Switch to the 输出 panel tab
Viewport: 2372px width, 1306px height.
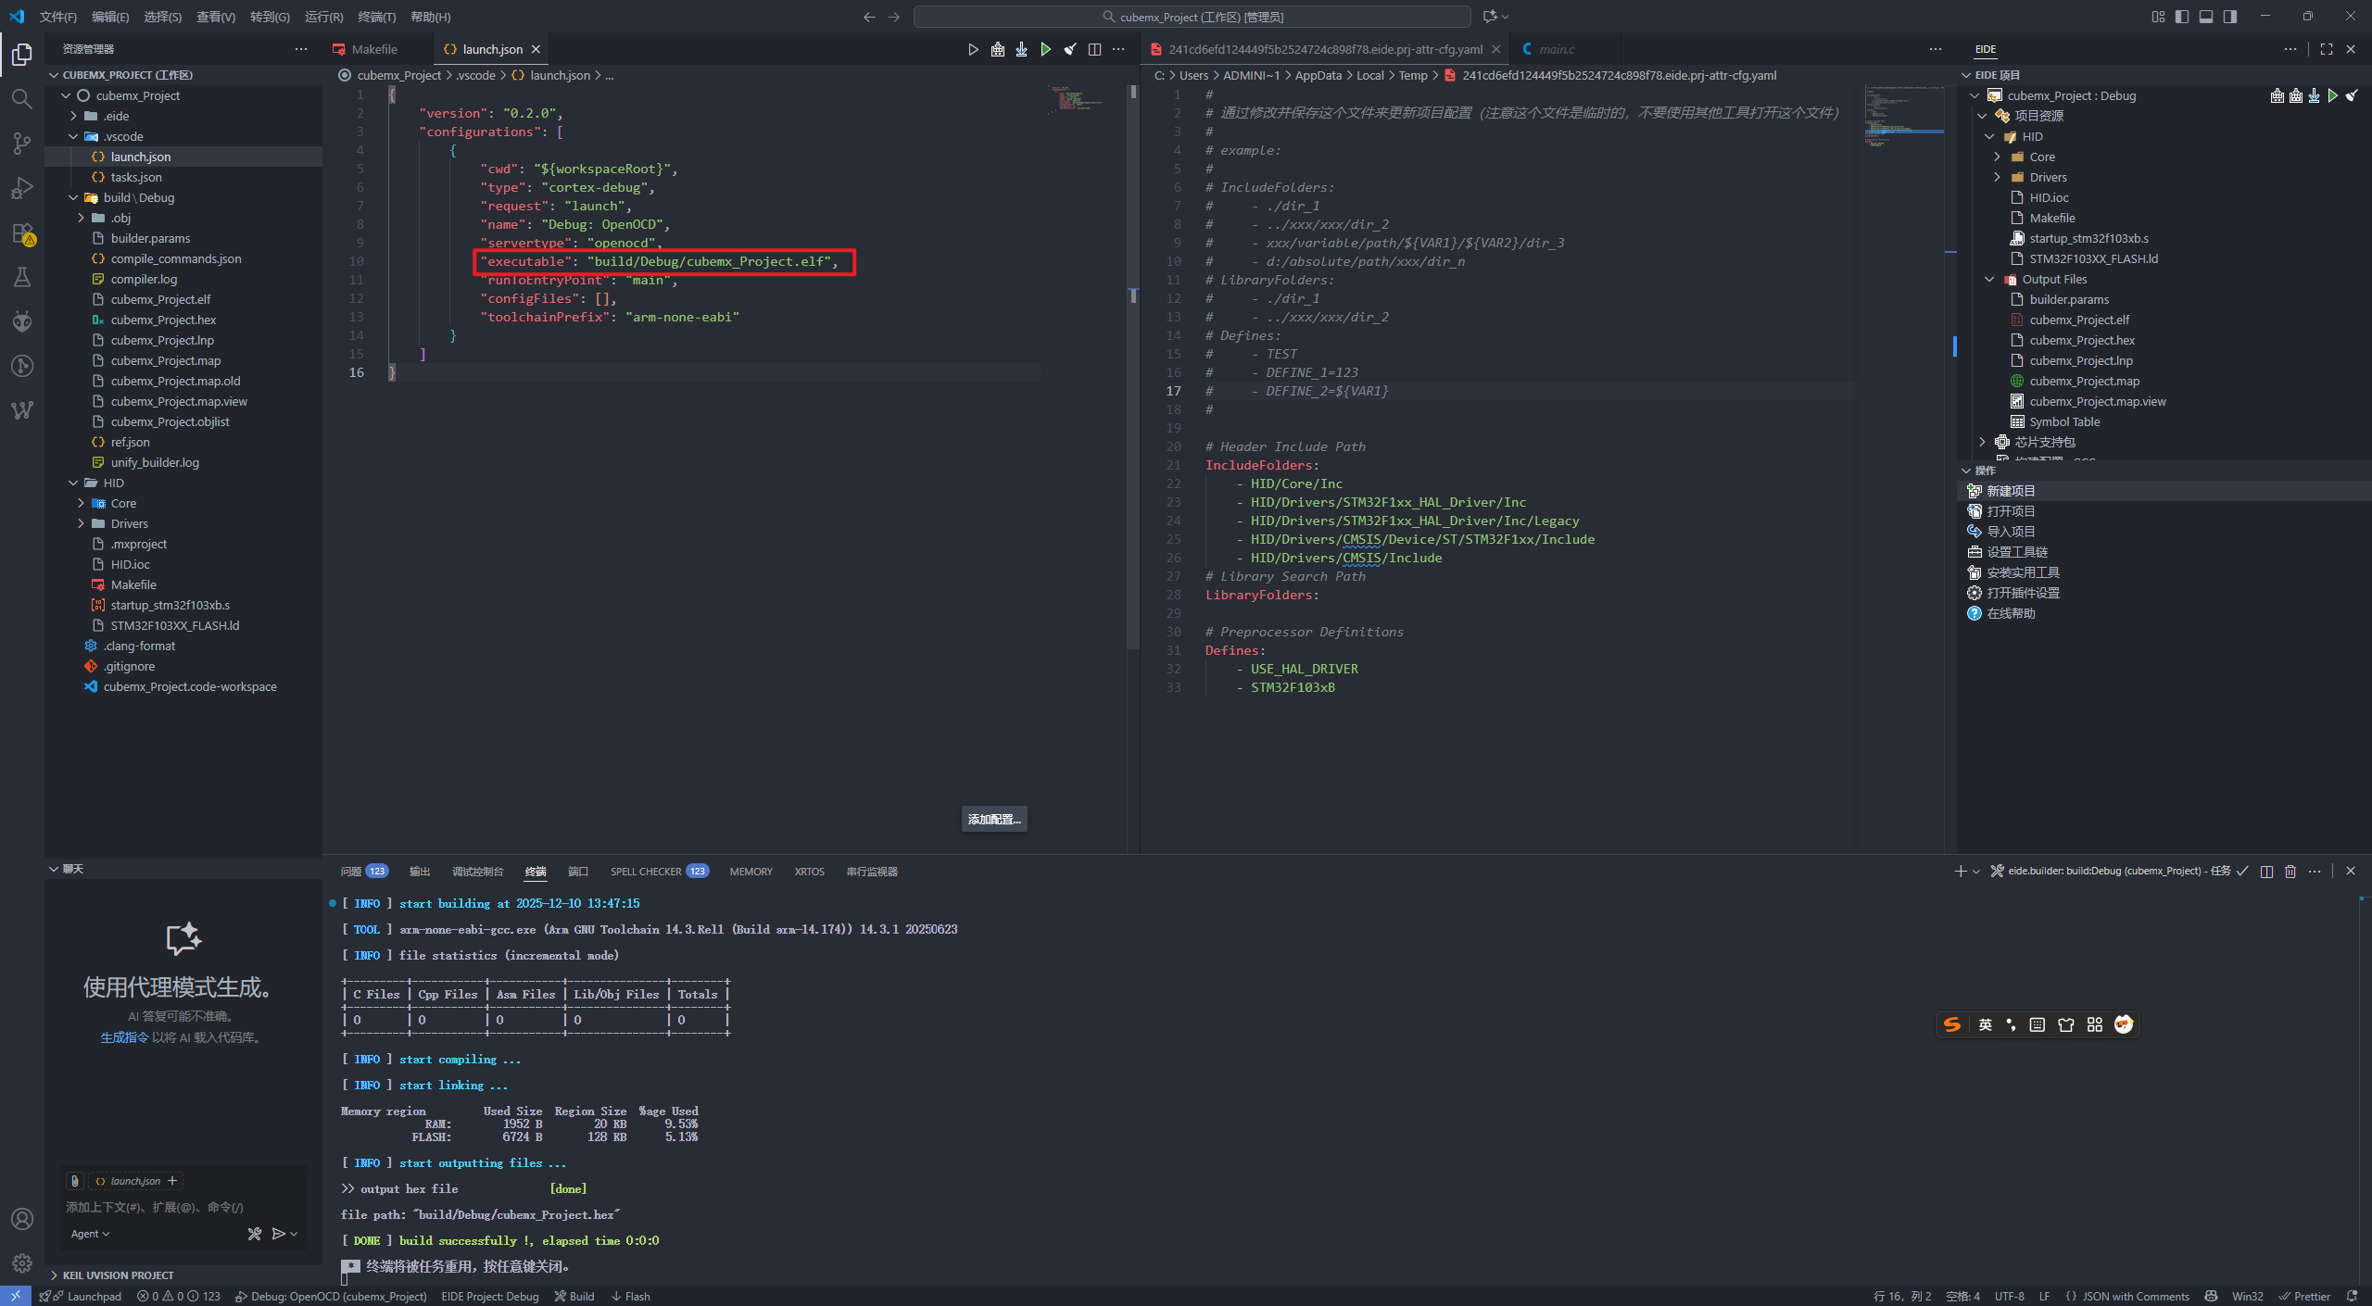(x=420, y=872)
